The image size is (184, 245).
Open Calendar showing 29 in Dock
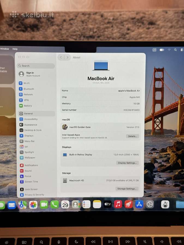pyautogui.click(x=65, y=204)
